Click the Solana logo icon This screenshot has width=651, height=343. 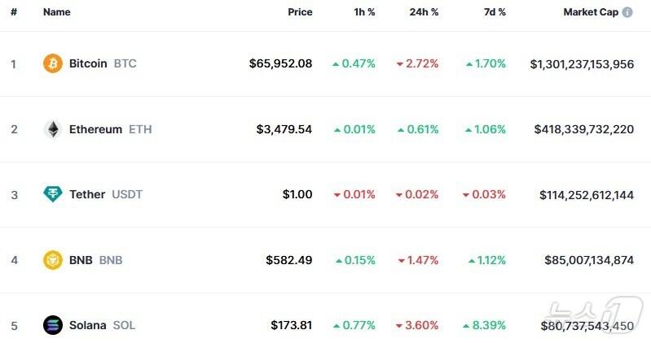53,325
